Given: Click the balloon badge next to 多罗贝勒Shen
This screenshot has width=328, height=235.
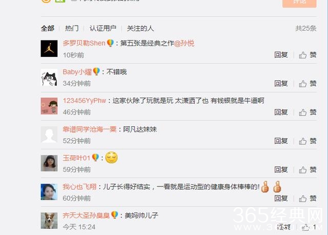Looking at the screenshot, I should (x=110, y=43).
